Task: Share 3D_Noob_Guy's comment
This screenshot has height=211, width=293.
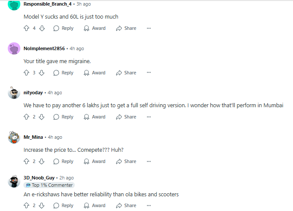Action: pos(126,206)
